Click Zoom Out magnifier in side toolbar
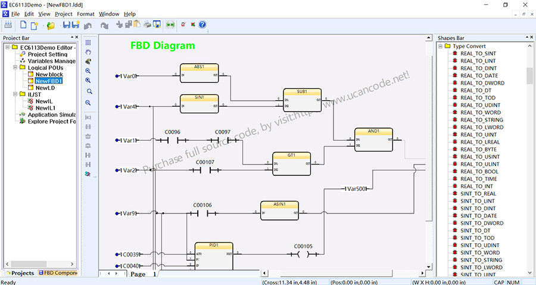Screen dimensions: 536x285 point(88,71)
